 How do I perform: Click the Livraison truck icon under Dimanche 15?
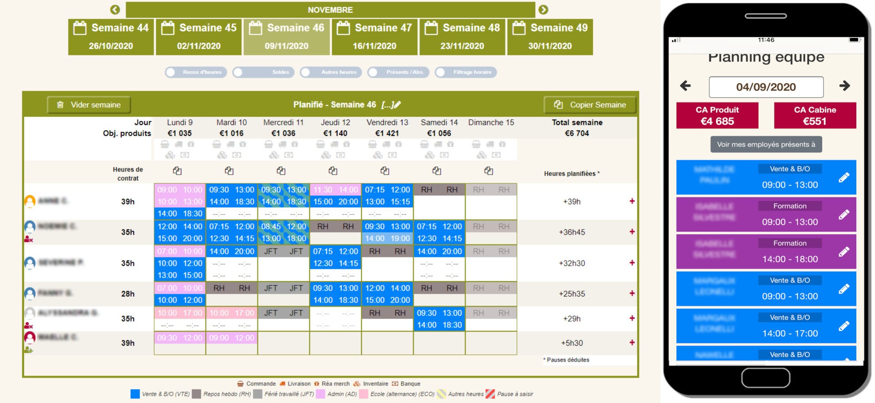click(490, 144)
